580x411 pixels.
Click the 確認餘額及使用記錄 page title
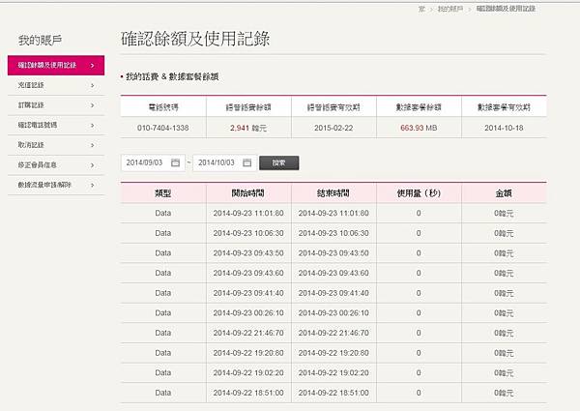(x=195, y=39)
